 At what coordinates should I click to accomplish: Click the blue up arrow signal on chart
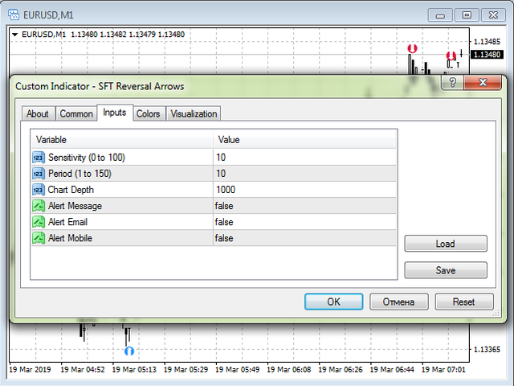pyautogui.click(x=129, y=351)
